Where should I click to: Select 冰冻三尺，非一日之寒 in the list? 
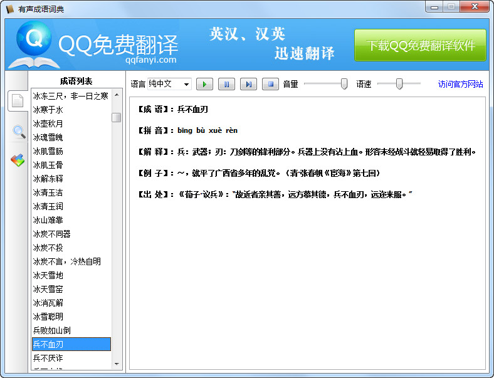71,96
